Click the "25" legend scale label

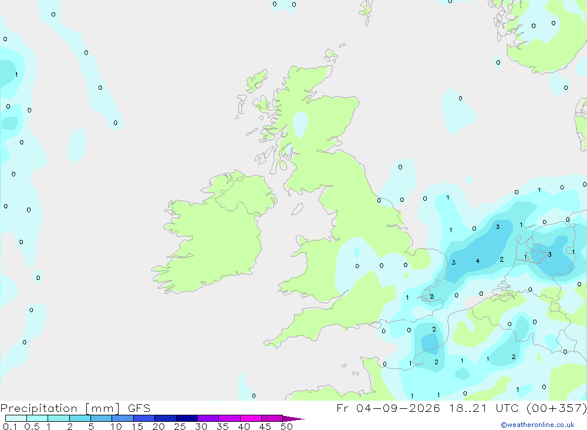tap(180, 426)
